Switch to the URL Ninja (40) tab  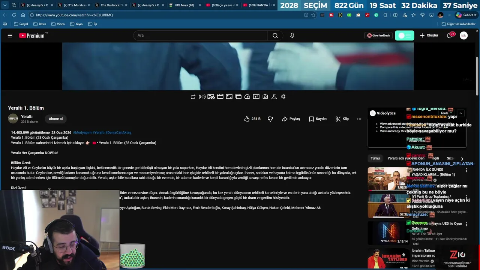[x=185, y=5]
